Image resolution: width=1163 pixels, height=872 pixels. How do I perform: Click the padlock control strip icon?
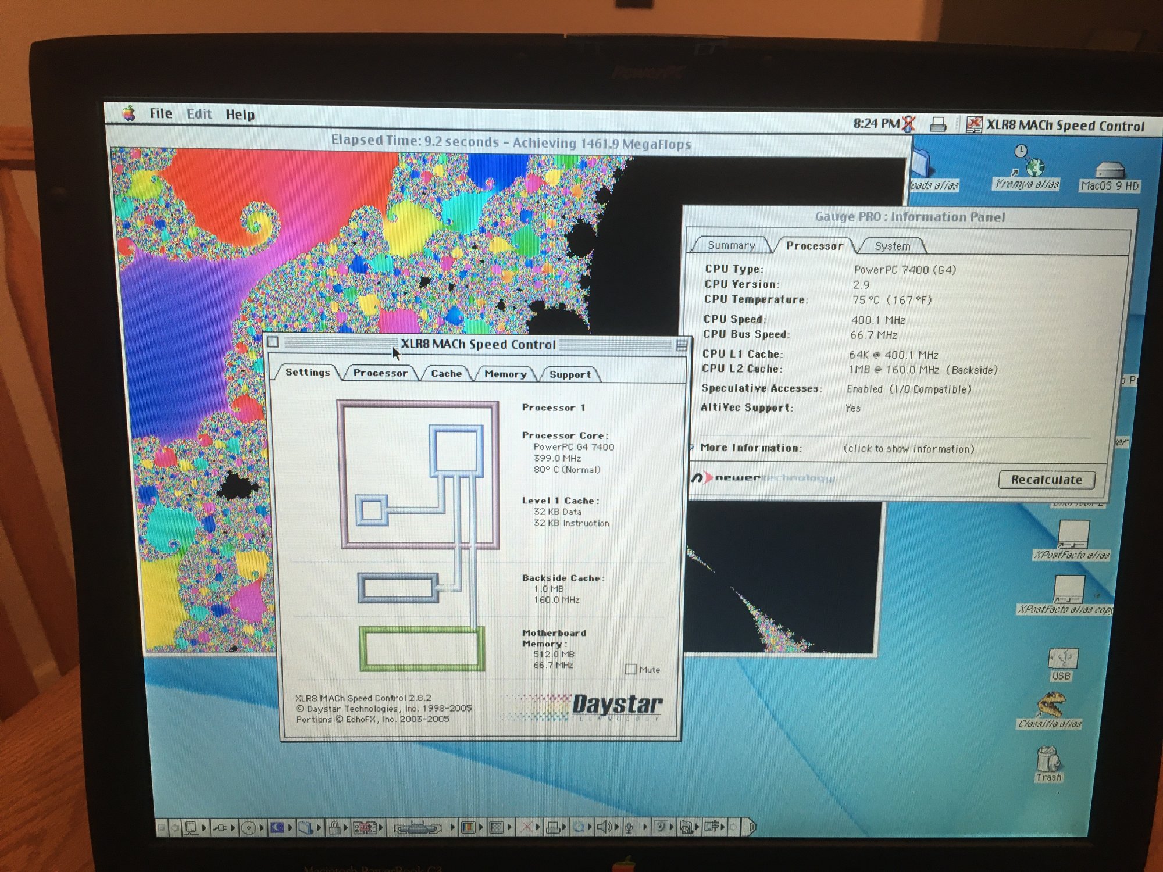coord(334,827)
